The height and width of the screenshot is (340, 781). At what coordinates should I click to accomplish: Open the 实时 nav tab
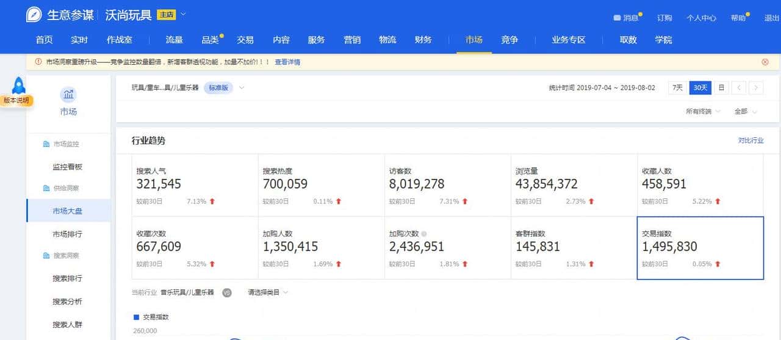[x=79, y=40]
